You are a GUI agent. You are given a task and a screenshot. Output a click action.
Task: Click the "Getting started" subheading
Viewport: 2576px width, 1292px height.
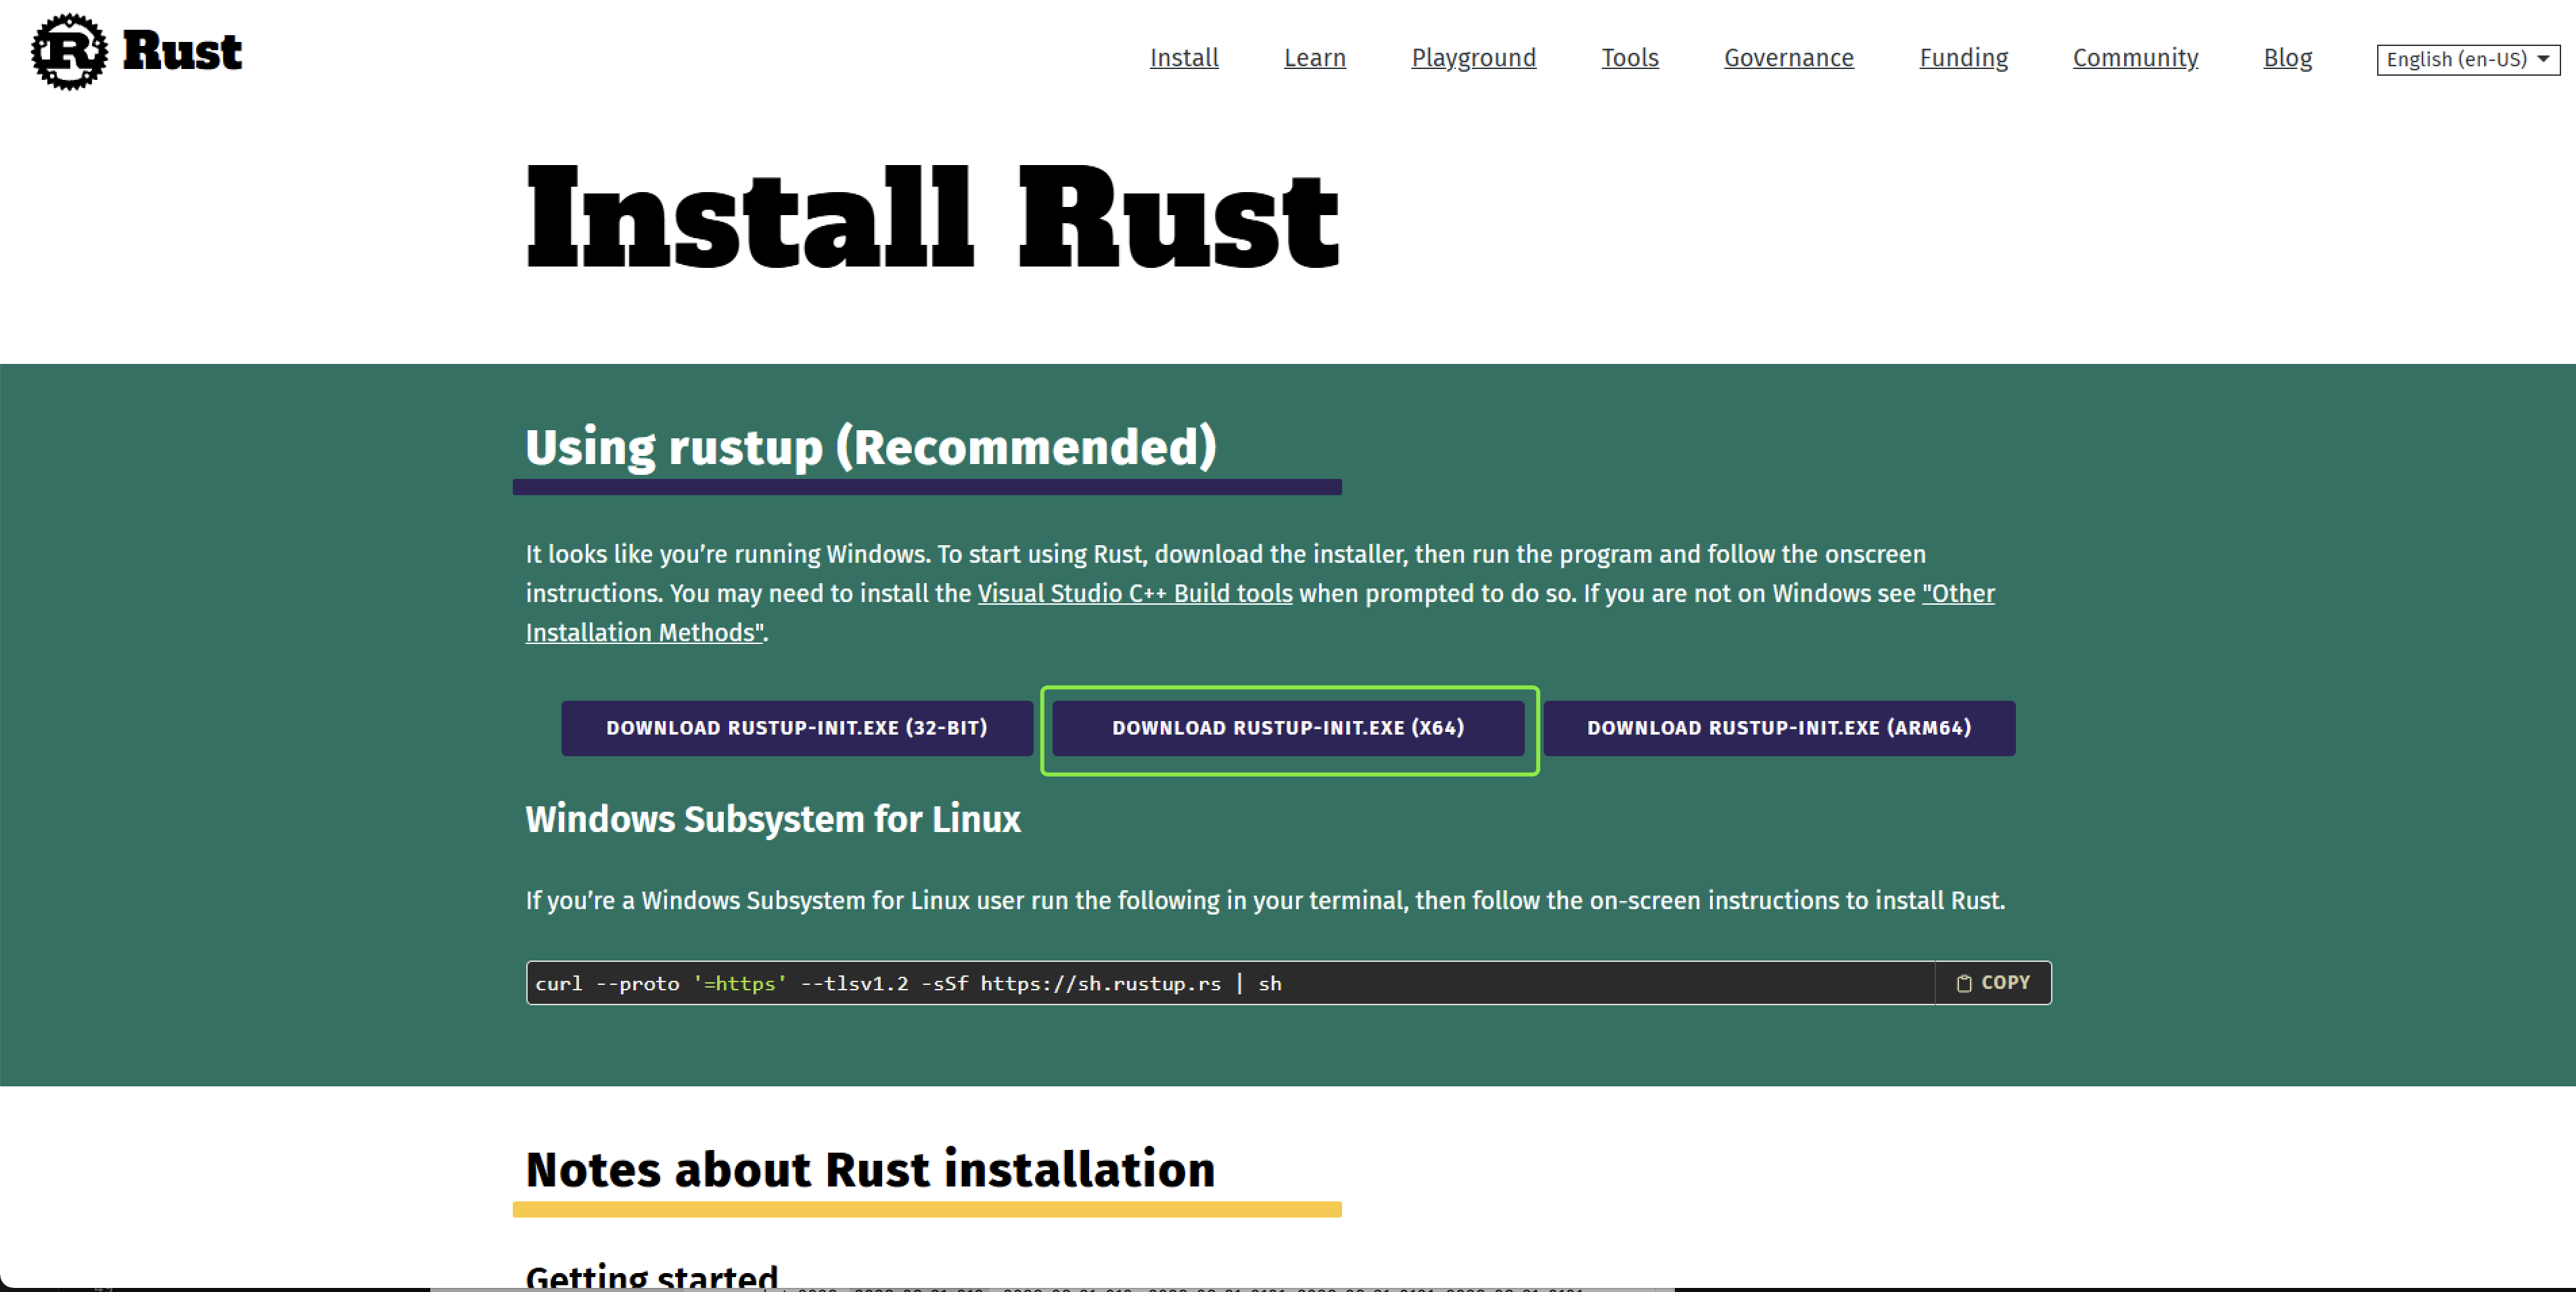coord(652,1276)
